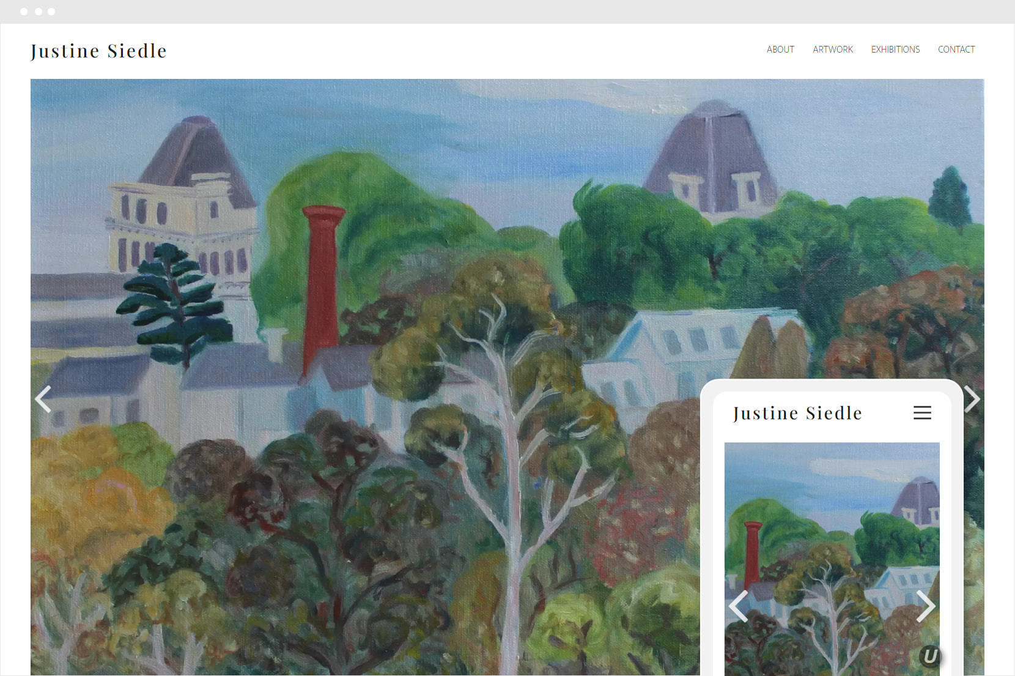The height and width of the screenshot is (676, 1015).
Task: Show next image in mobile preview
Action: (926, 606)
